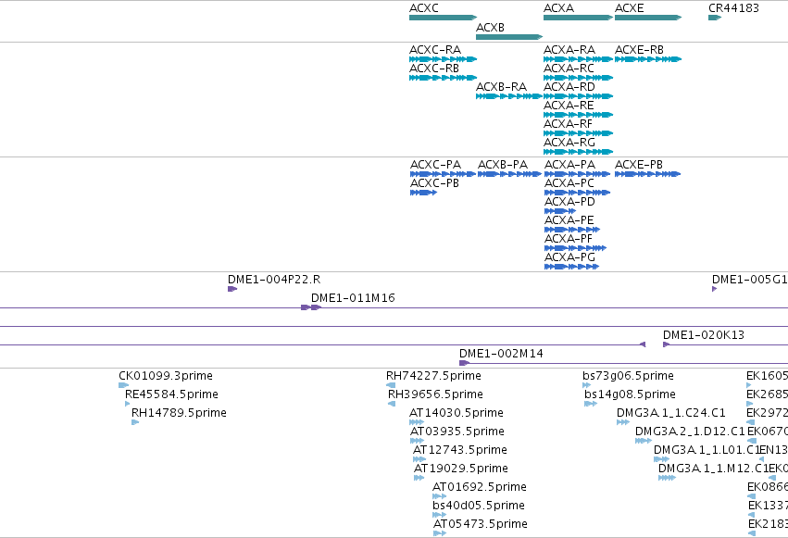Select the ACXA-RE transcript
The width and height of the screenshot is (788, 538).
[x=578, y=115]
